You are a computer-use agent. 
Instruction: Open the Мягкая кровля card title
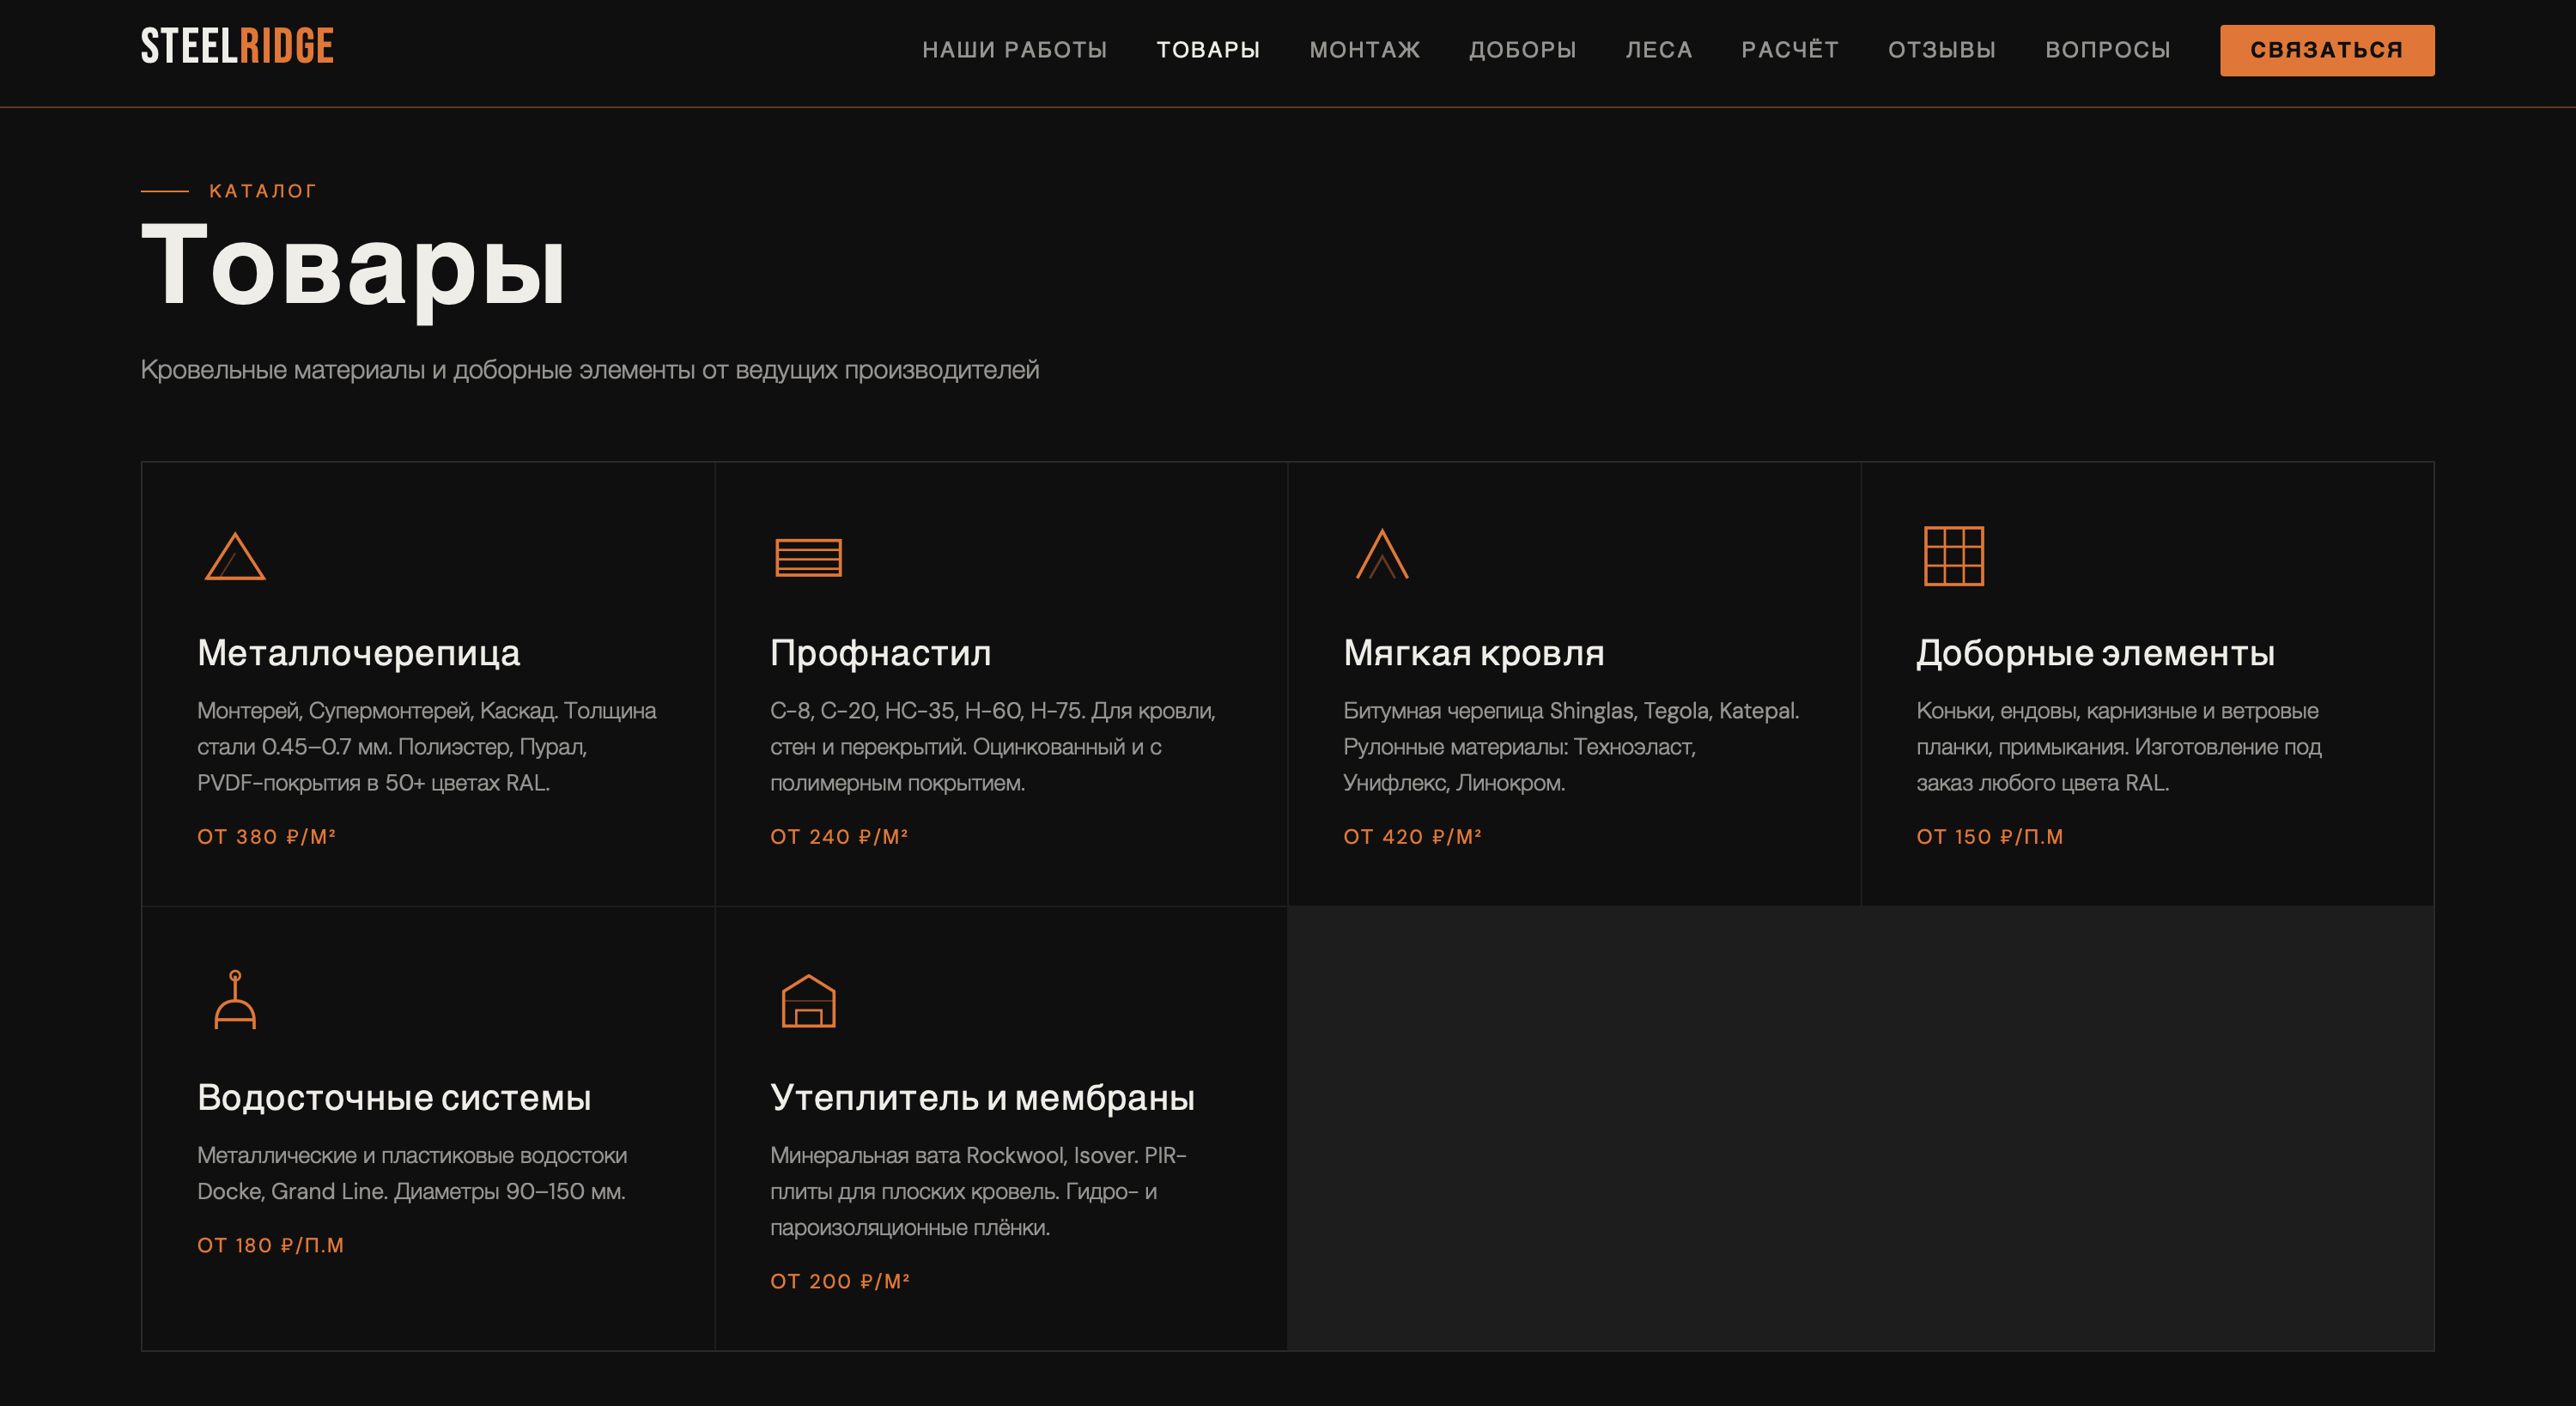[x=1473, y=653]
